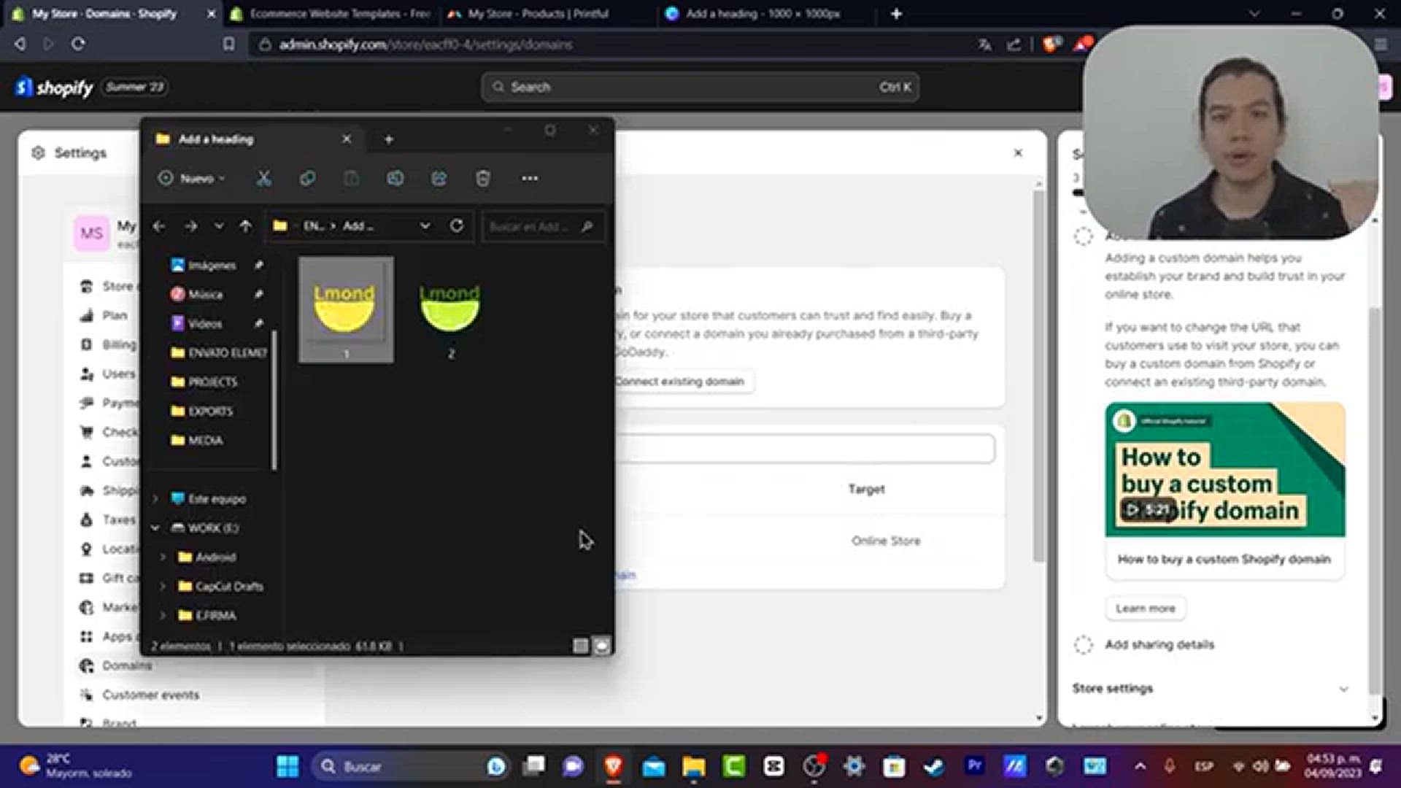The width and height of the screenshot is (1401, 788).
Task: Toggle the Add sharing details task circle
Action: [x=1084, y=645]
